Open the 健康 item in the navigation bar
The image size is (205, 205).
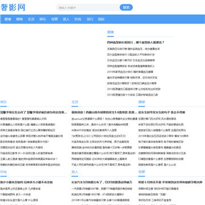click(8, 19)
